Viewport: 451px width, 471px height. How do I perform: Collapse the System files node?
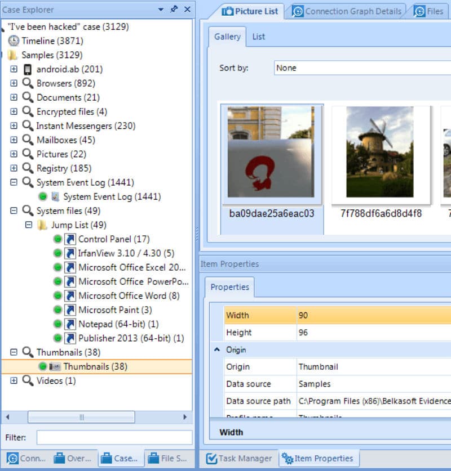tap(14, 211)
